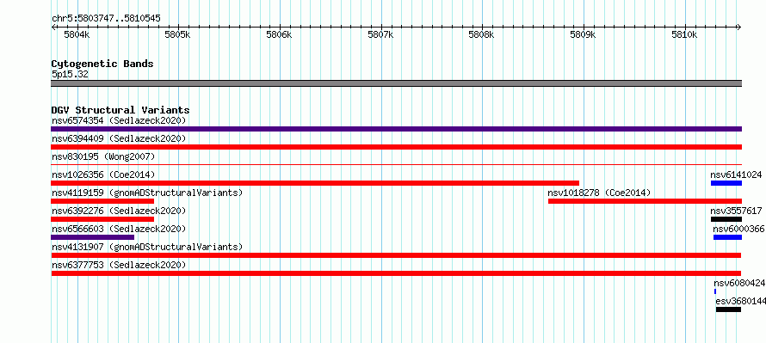
Task: Click the red nsv6392276 variant bar
Action: (x=102, y=219)
